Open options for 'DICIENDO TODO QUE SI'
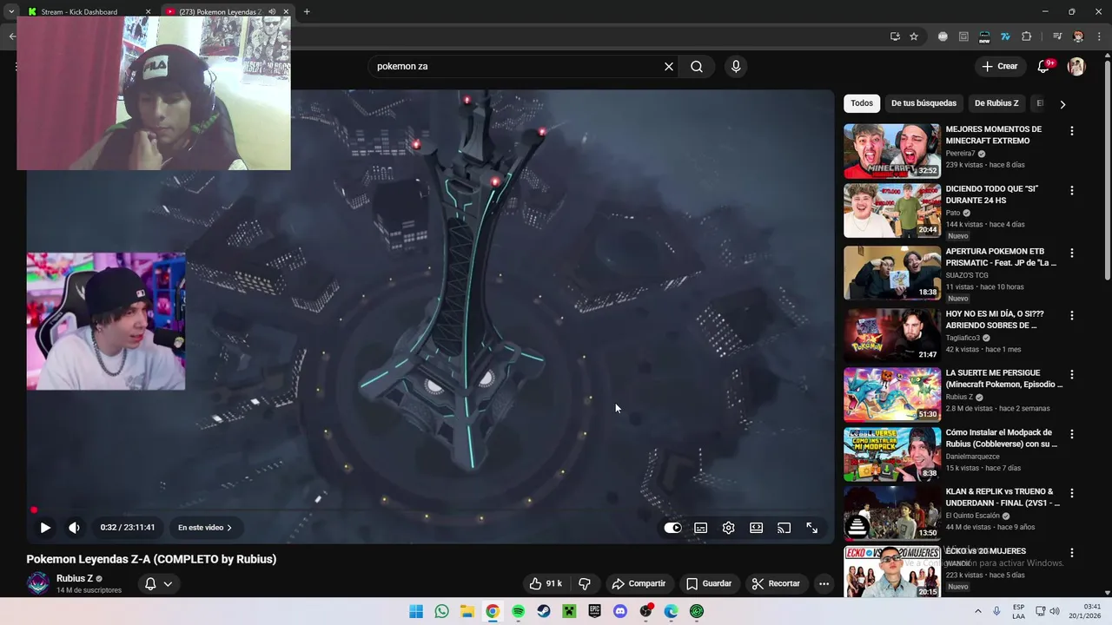 click(x=1072, y=190)
